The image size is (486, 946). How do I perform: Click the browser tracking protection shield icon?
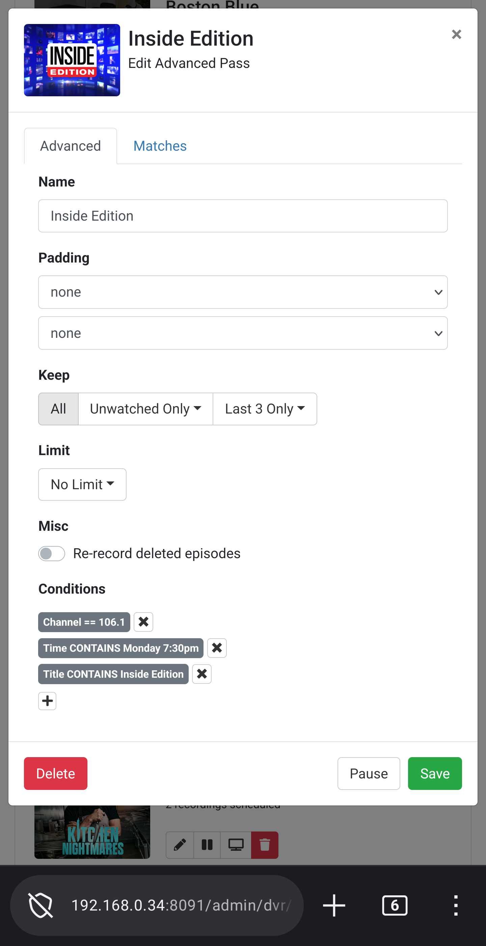pos(40,905)
